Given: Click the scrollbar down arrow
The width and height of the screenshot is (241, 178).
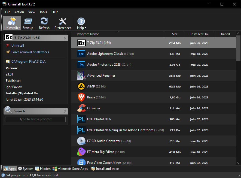Looking at the screenshot, I should click(238, 163).
